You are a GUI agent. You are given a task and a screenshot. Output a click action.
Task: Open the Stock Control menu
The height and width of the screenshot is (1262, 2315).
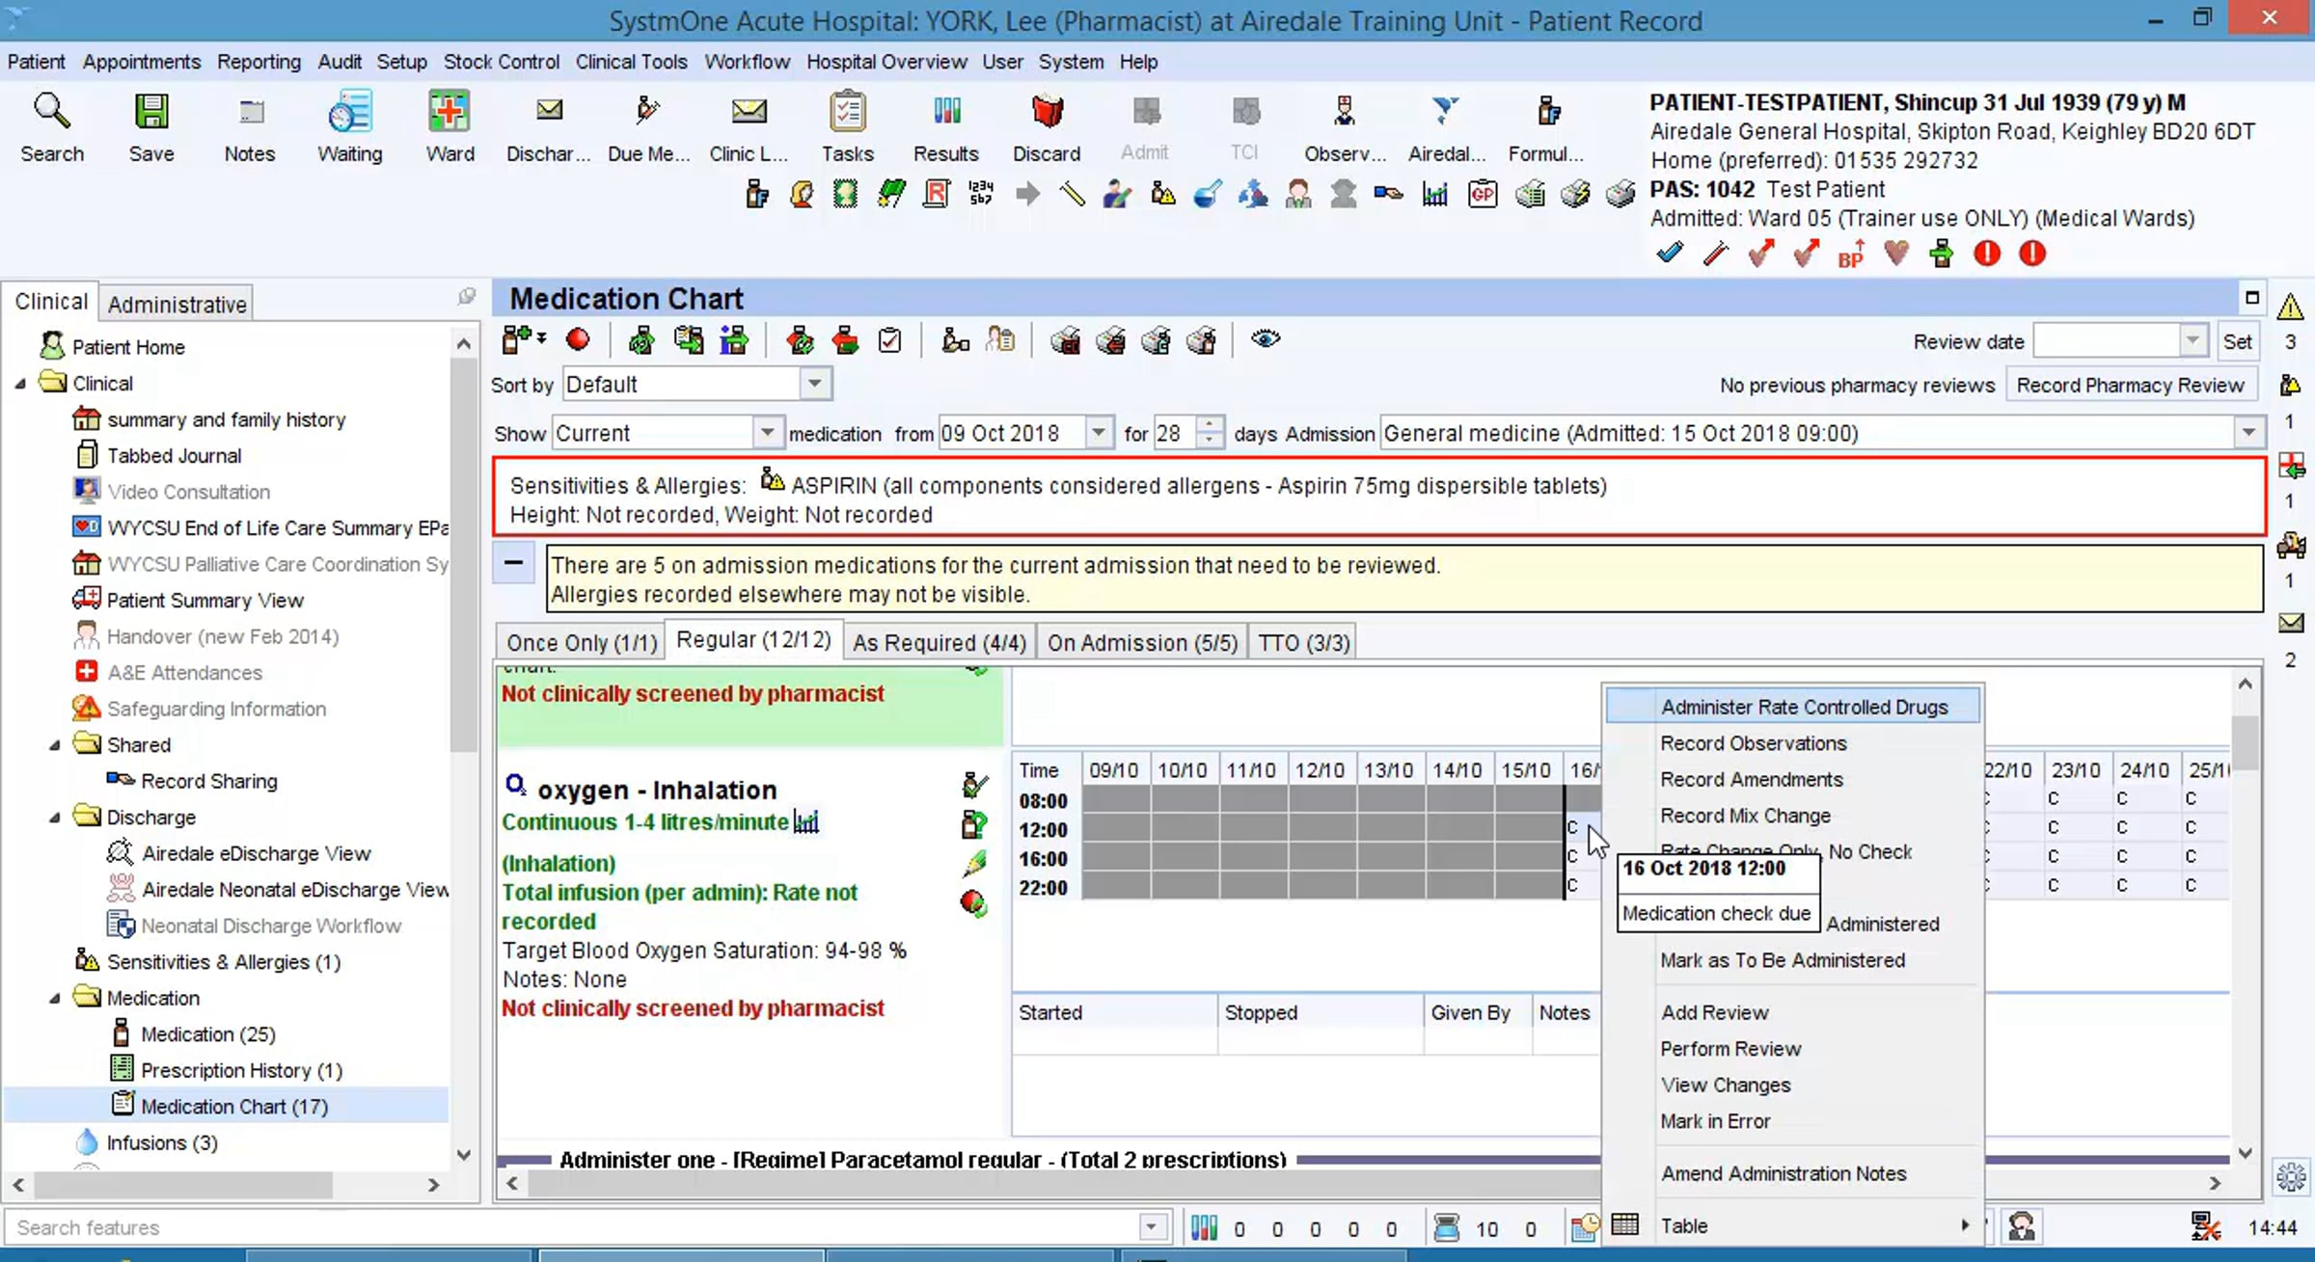501,62
